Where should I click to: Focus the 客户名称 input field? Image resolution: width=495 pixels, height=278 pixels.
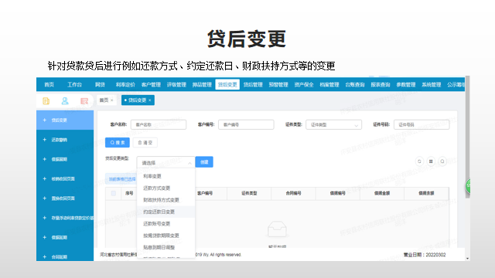point(159,125)
